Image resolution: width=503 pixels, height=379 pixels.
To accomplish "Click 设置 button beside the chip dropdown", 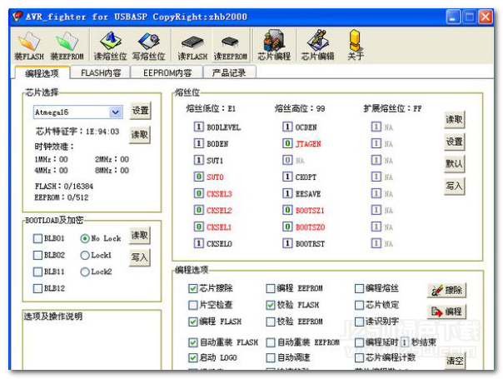I will 140,111.
